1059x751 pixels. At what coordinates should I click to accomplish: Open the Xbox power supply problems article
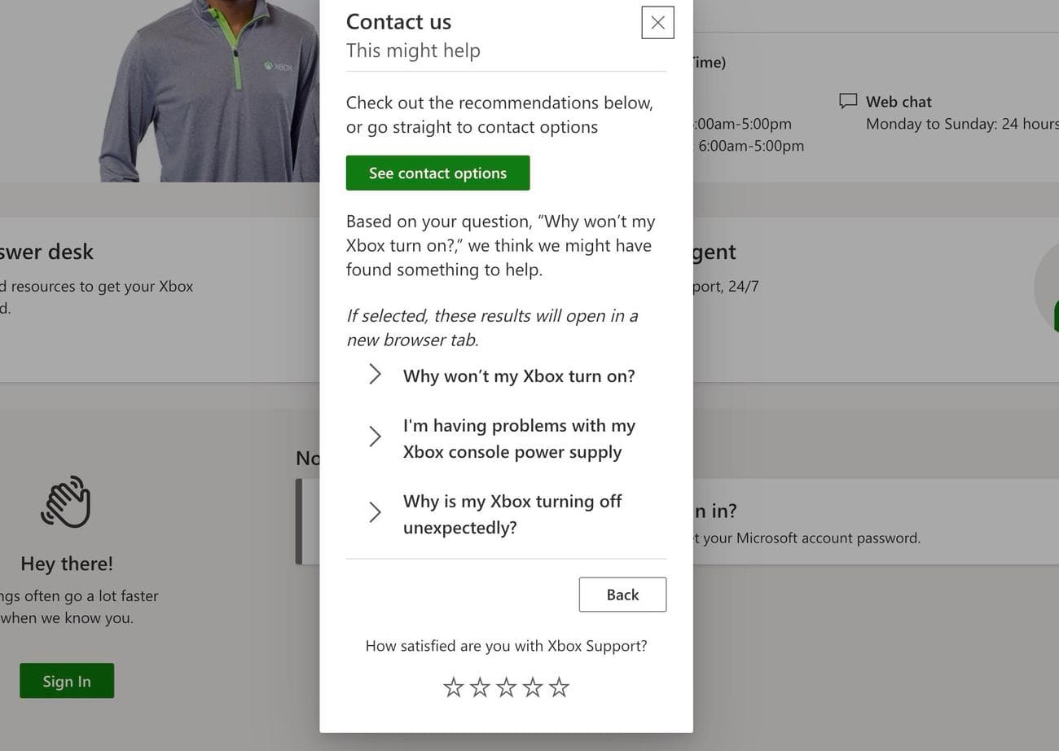(x=519, y=438)
